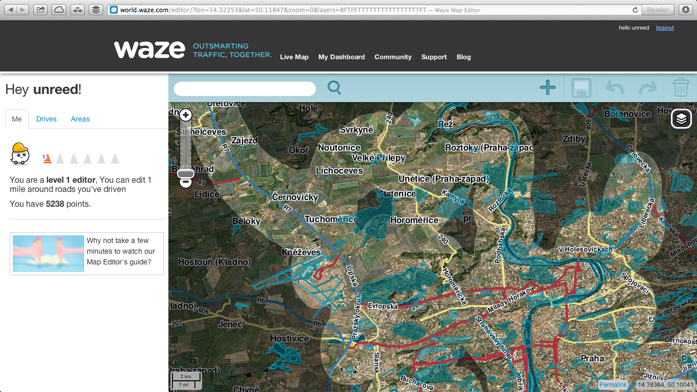
Task: Click the Statenice map label
Action: point(396,193)
